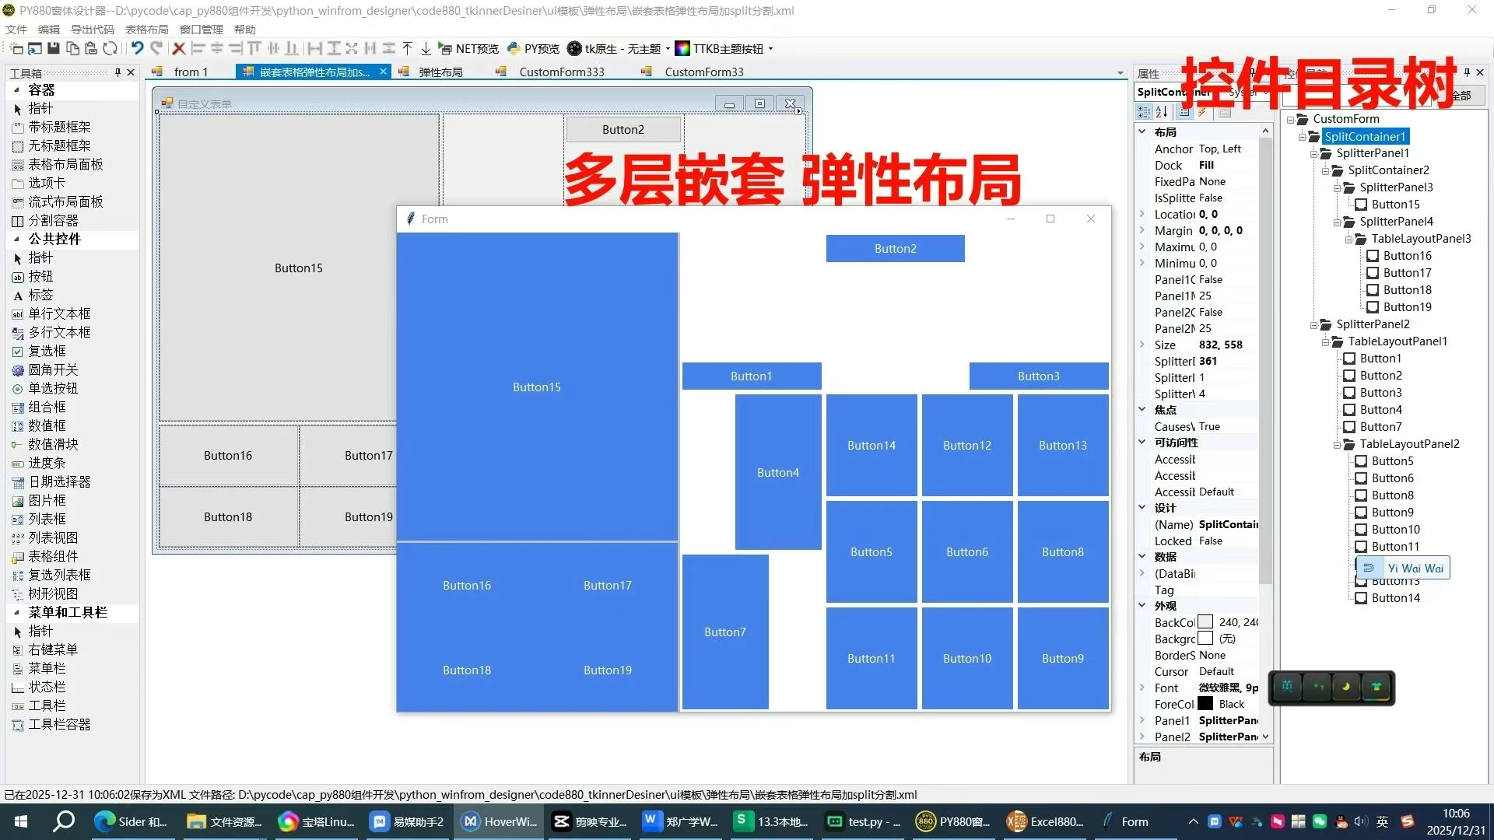Select the Save toolbar icon
Image resolution: width=1494 pixels, height=840 pixels.
(53, 48)
